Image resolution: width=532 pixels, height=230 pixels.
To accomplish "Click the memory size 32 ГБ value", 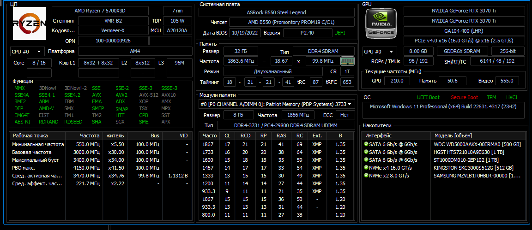I will [x=241, y=51].
